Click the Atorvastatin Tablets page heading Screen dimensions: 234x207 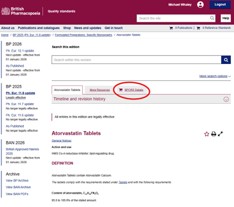pos(76,133)
